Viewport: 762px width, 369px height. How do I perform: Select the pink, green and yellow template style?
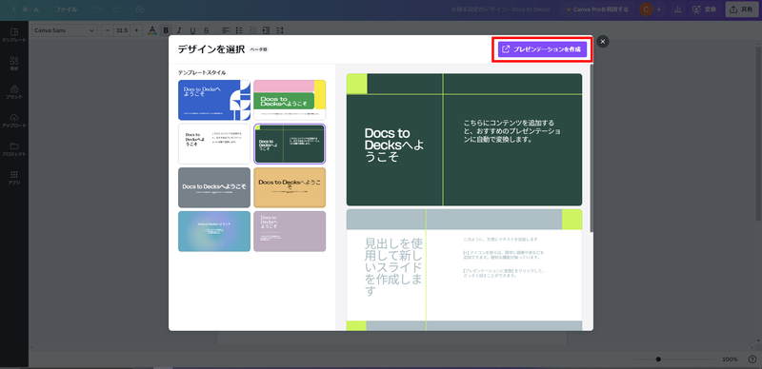tap(290, 100)
